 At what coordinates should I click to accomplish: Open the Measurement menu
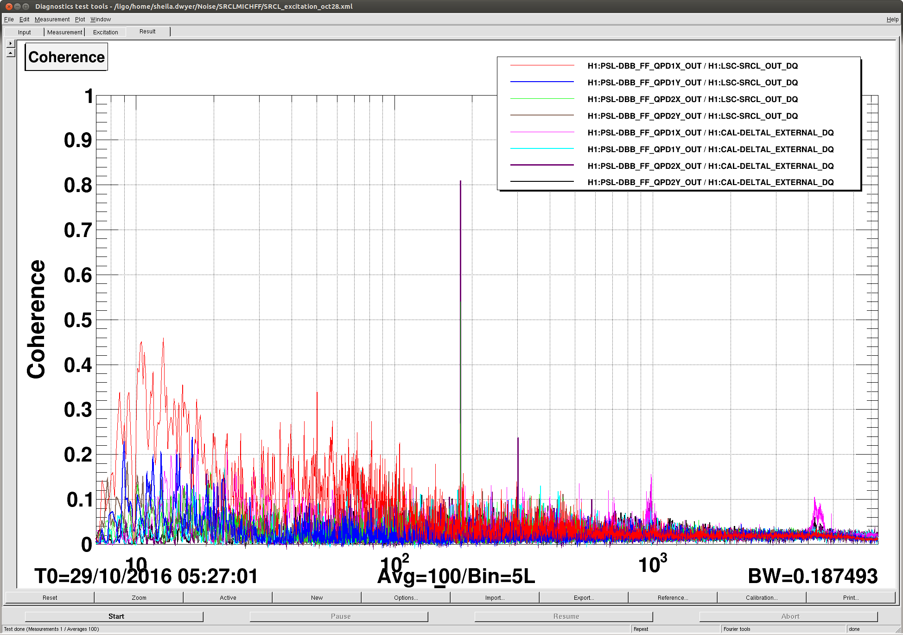pyautogui.click(x=52, y=19)
